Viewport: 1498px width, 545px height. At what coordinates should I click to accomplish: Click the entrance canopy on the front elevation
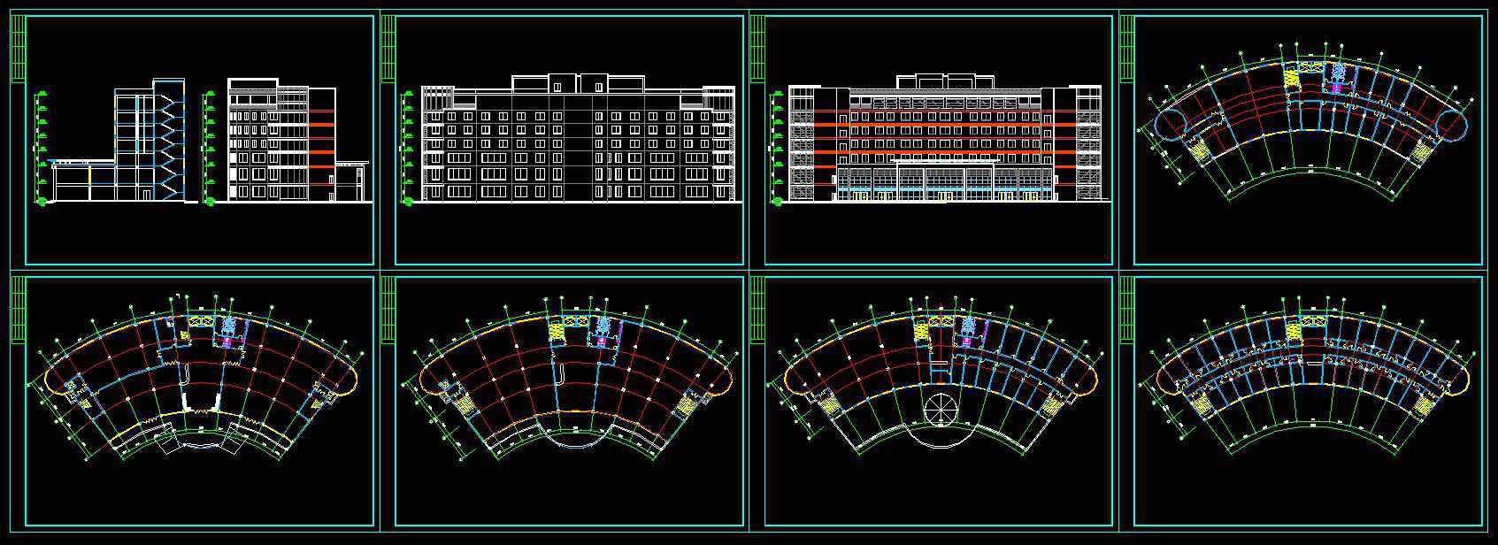(x=945, y=164)
